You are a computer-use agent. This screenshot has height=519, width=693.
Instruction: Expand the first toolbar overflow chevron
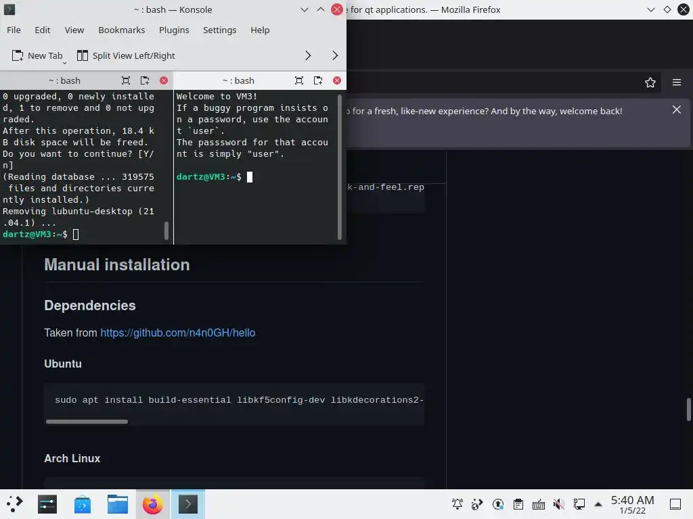308,55
